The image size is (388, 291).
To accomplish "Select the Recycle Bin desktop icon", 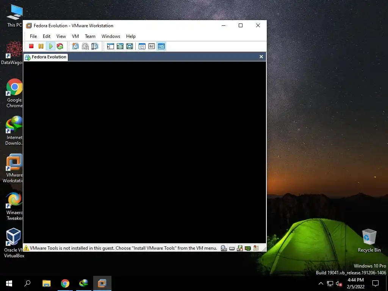I will [x=369, y=241].
